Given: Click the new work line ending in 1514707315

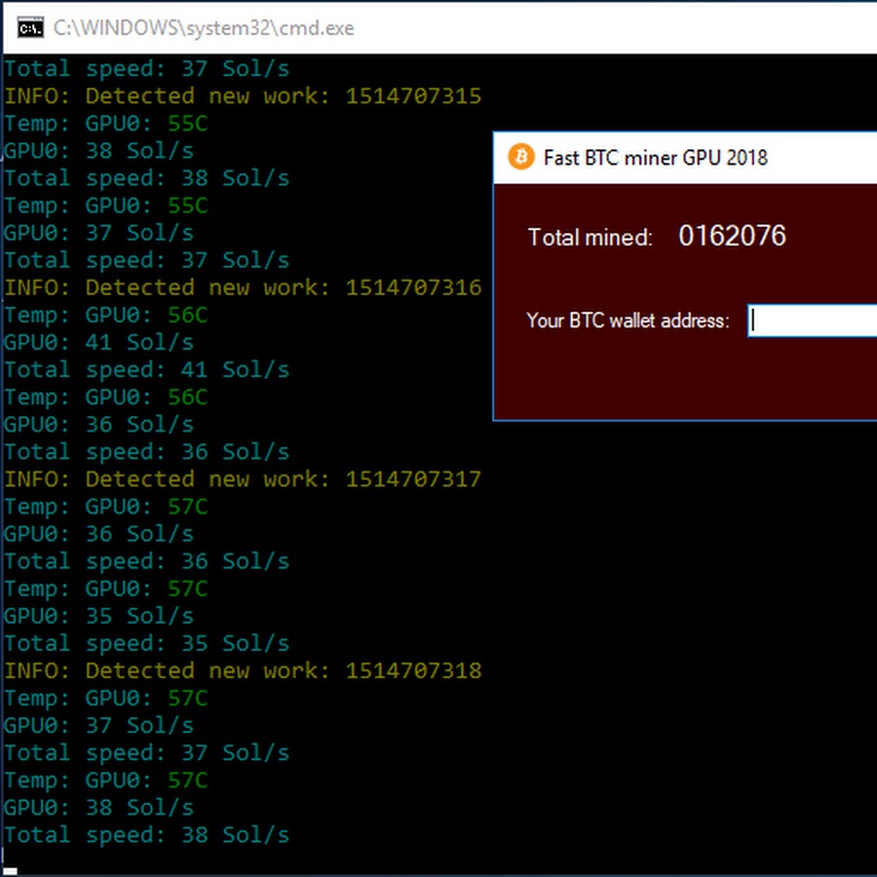Looking at the screenshot, I should pos(243,96).
